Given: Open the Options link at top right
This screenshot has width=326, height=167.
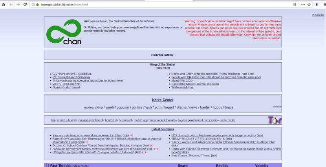Looking at the screenshot, I should (318, 15).
